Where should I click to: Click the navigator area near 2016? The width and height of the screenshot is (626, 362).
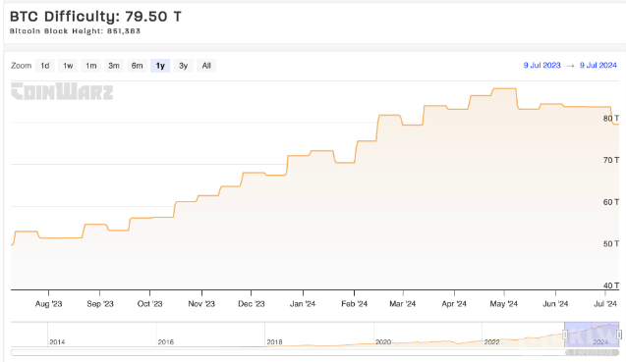166,341
